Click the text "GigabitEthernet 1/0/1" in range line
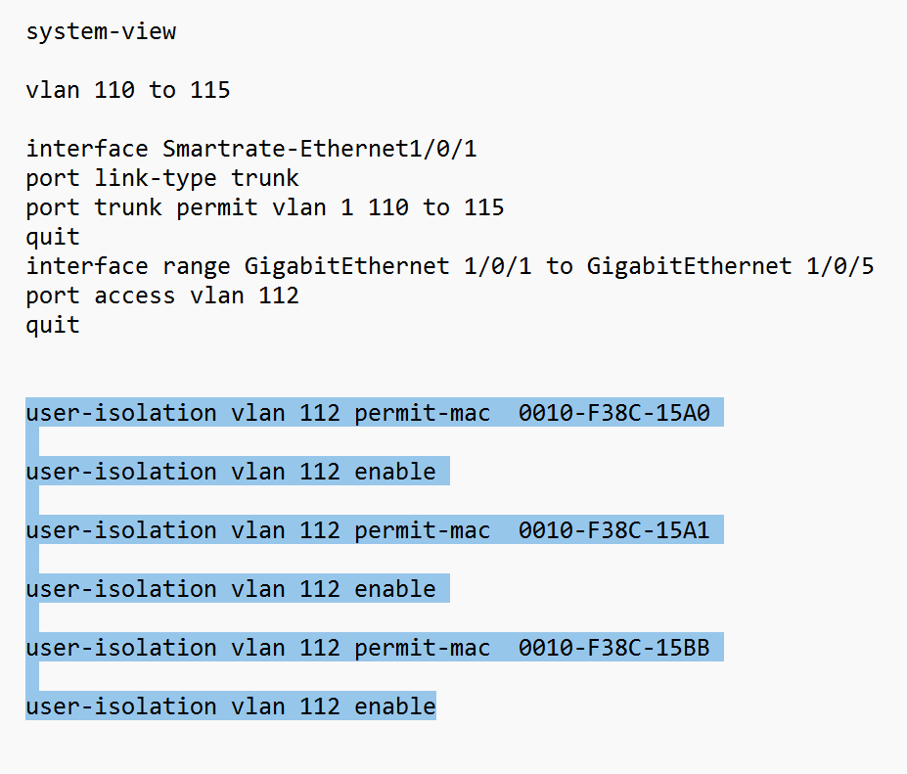The image size is (907, 774). pos(387,266)
